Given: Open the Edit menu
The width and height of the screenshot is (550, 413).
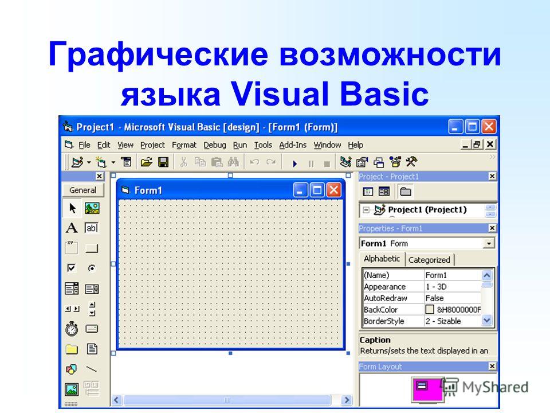Looking at the screenshot, I should (x=104, y=145).
